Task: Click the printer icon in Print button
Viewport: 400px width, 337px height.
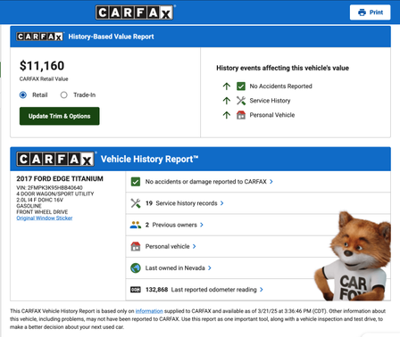Action: [362, 12]
